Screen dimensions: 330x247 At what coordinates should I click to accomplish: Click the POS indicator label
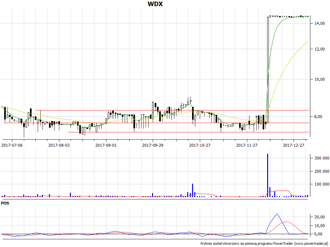pos(5,203)
